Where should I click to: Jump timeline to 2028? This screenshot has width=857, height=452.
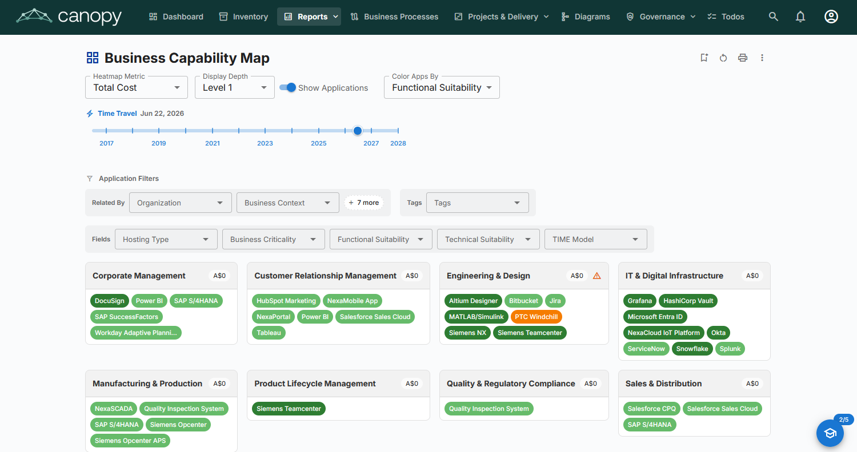click(x=398, y=143)
